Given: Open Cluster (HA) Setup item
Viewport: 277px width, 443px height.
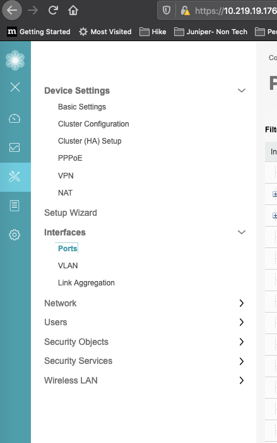Looking at the screenshot, I should (x=90, y=141).
